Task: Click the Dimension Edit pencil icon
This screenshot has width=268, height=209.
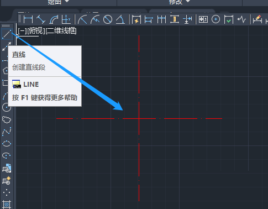Action: click(x=258, y=19)
